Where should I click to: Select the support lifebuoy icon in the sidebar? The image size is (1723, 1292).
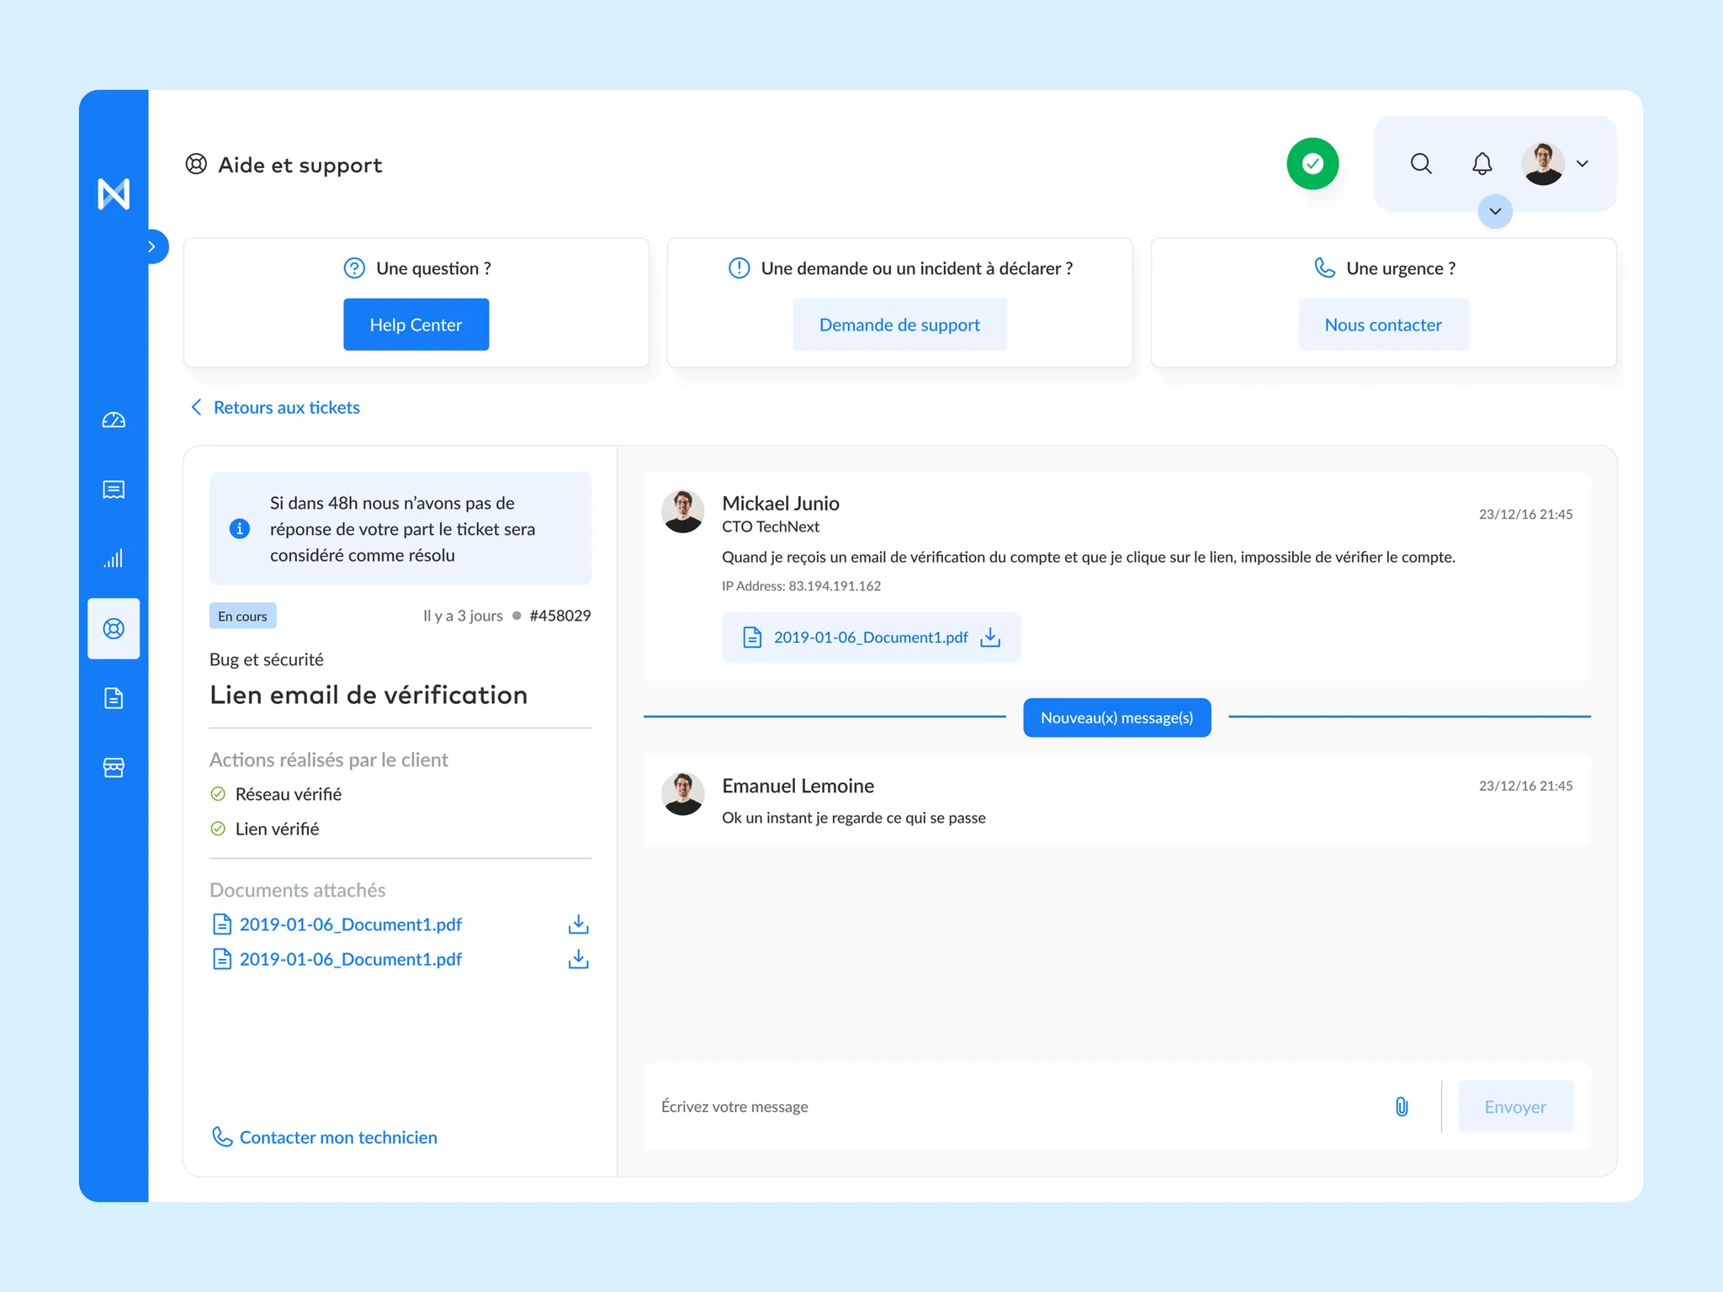(x=114, y=628)
